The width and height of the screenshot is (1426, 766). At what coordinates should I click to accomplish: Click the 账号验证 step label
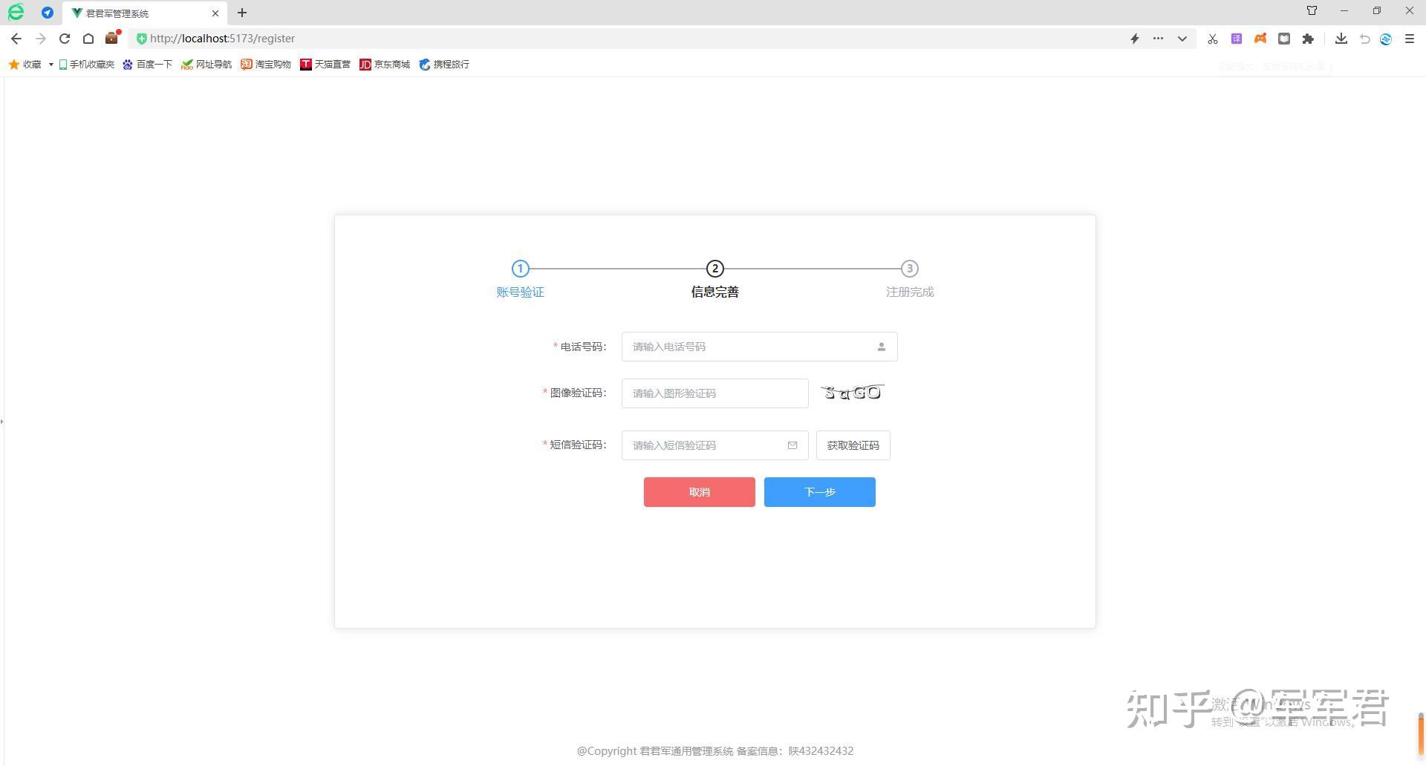(x=520, y=292)
